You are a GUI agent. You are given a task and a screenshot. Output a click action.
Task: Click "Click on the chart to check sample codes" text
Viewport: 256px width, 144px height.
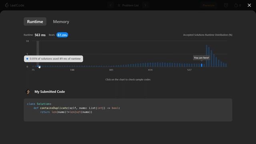click(x=128, y=80)
